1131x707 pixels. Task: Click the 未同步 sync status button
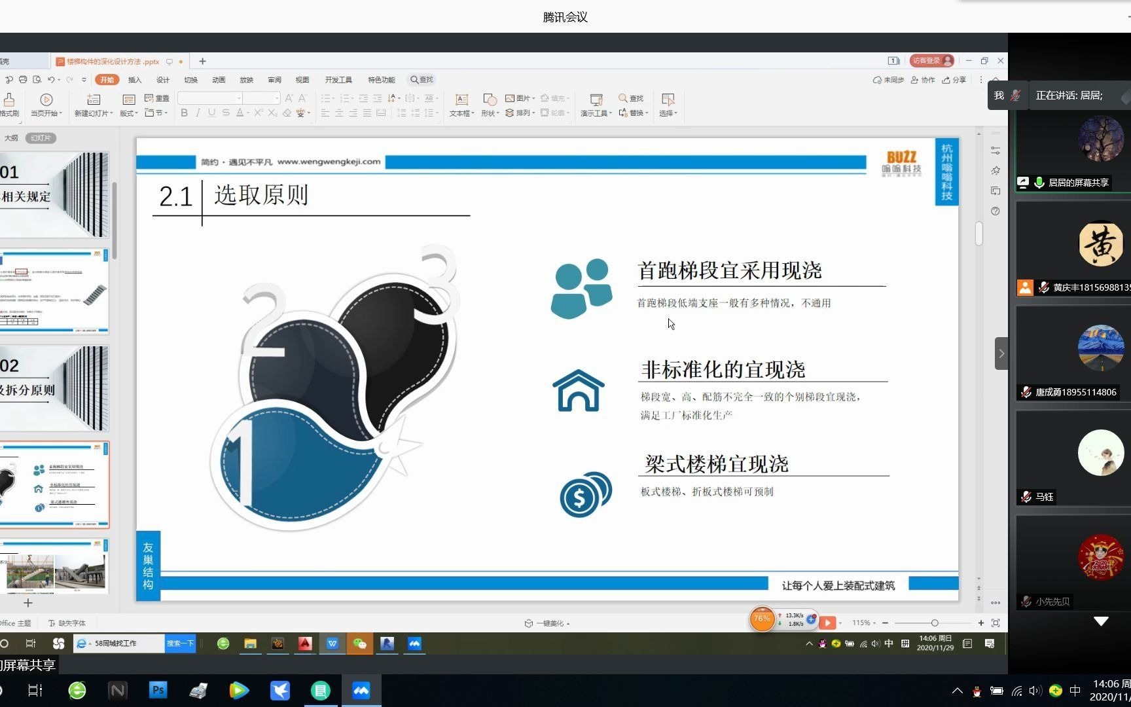tap(888, 80)
